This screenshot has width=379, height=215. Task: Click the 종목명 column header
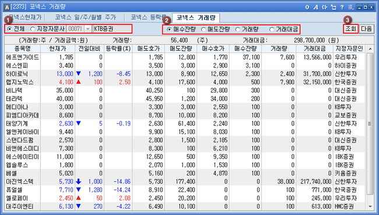(x=23, y=49)
